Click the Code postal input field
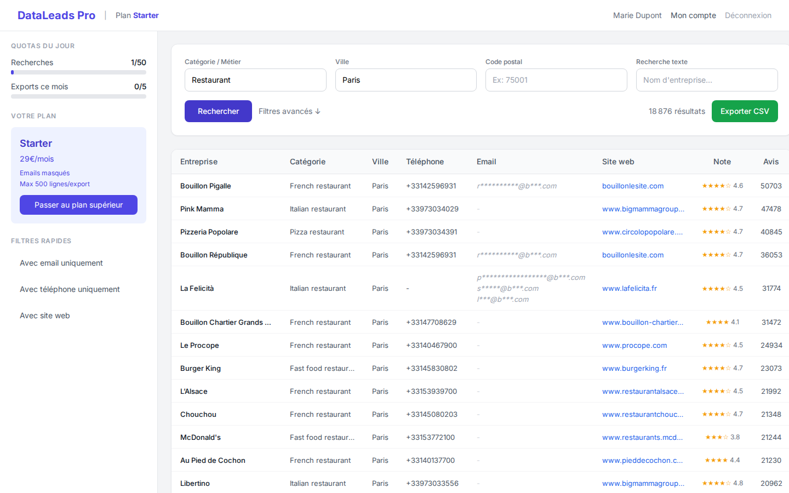 coord(556,79)
